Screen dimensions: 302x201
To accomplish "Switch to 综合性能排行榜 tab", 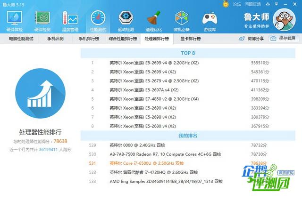I will click(123, 39).
